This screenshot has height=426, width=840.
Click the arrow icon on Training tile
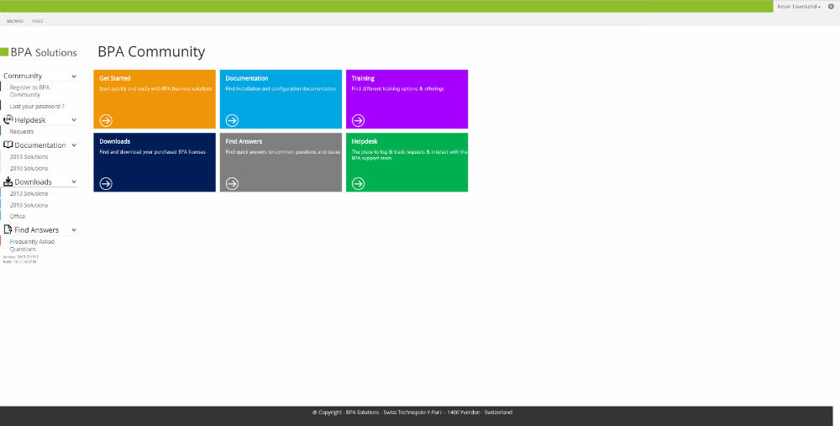click(359, 120)
